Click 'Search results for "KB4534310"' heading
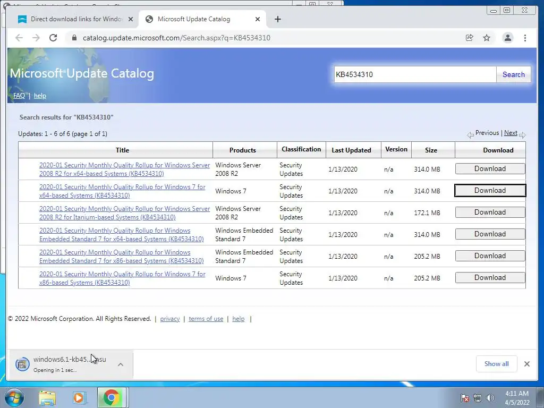Screen dimensions: 544x408 click(66, 117)
